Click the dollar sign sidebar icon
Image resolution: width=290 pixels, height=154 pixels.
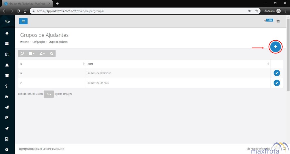[x=7, y=86]
